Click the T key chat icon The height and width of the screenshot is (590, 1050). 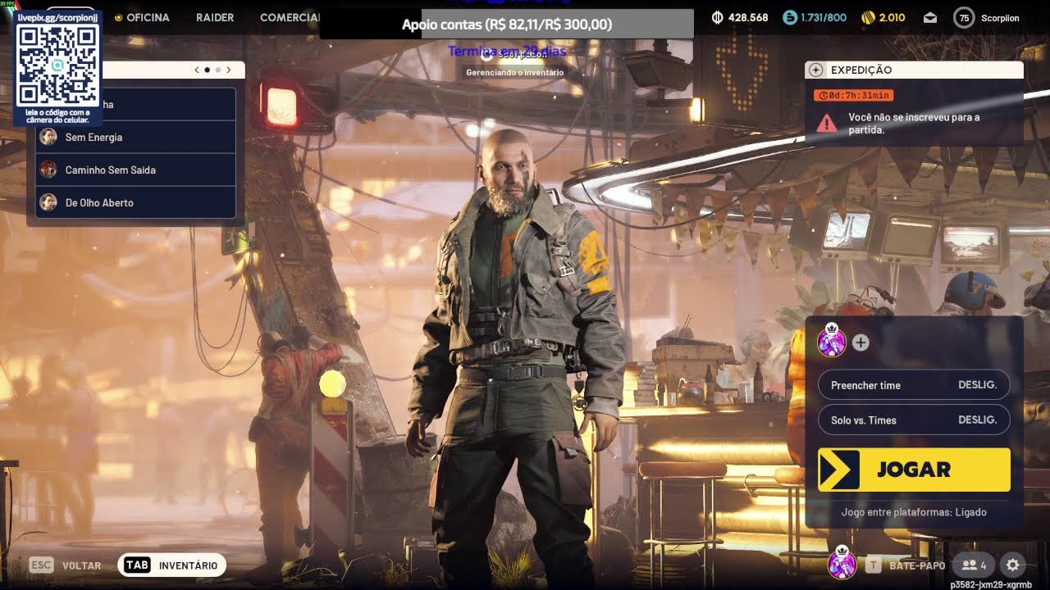(874, 565)
